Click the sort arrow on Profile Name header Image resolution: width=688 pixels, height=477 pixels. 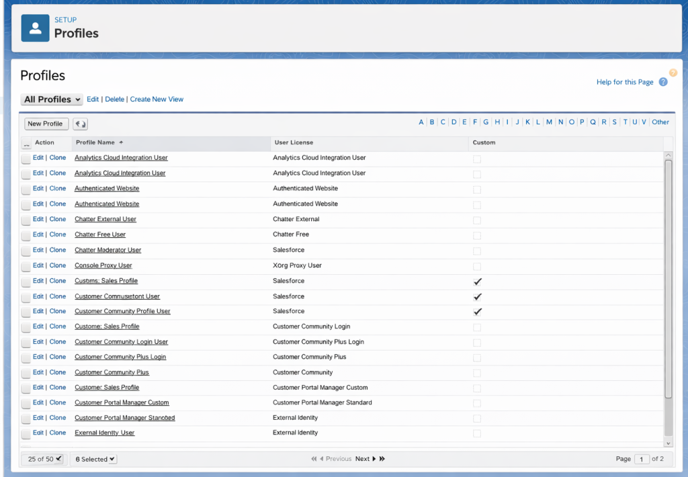(121, 142)
